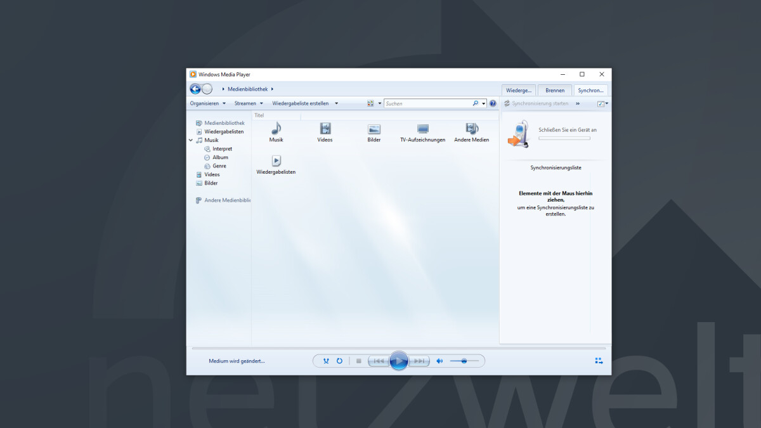This screenshot has width=761, height=428.
Task: Mute the audio output
Action: (439, 360)
